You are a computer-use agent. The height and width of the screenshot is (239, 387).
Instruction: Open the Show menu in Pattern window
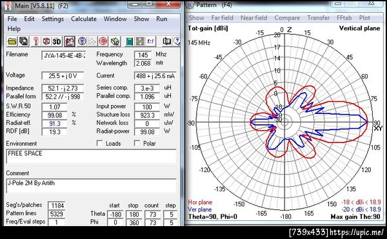(197, 18)
